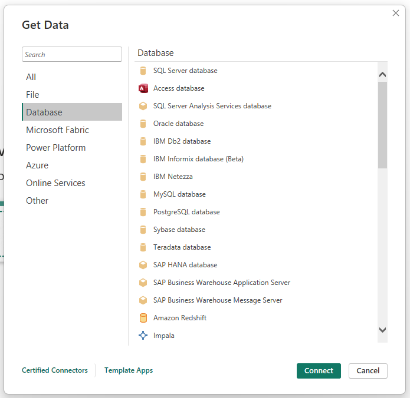Screen dimensions: 410x398
Task: Open the Template Apps link
Action: point(129,370)
